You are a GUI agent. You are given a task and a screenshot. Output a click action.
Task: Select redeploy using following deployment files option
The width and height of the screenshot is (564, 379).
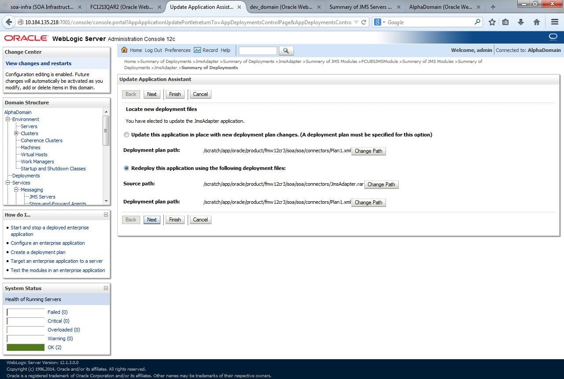click(126, 169)
